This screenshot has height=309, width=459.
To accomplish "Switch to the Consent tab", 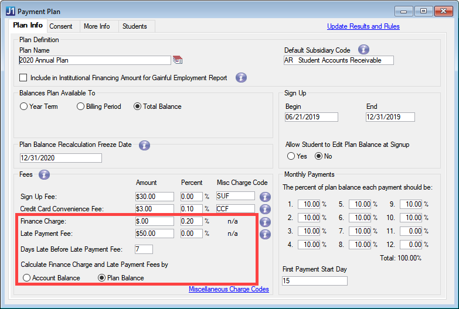I will click(61, 26).
